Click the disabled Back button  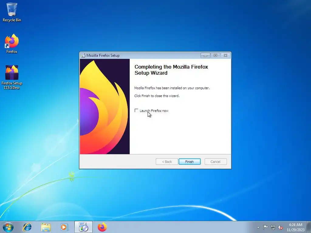[x=167, y=162]
